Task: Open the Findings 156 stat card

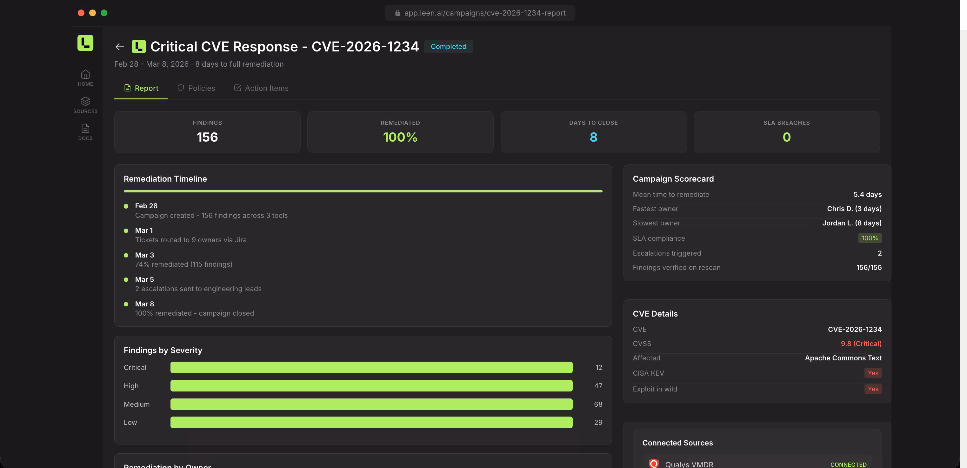Action: (x=207, y=132)
